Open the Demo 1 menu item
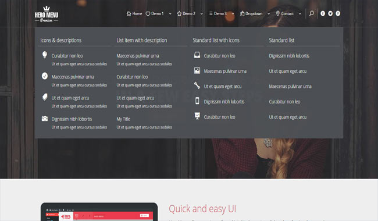378x221 pixels. [x=157, y=14]
